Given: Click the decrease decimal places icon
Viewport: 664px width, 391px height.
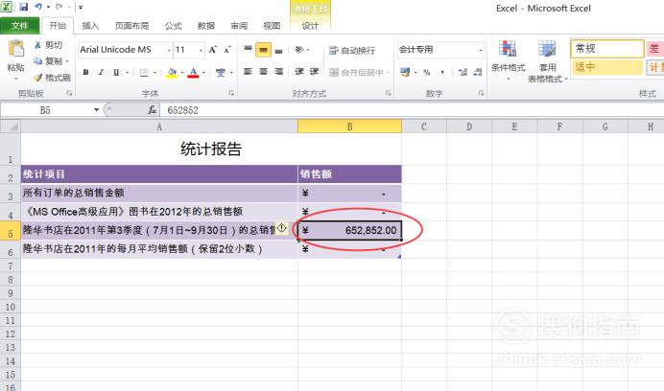Looking at the screenshot, I should [x=478, y=73].
